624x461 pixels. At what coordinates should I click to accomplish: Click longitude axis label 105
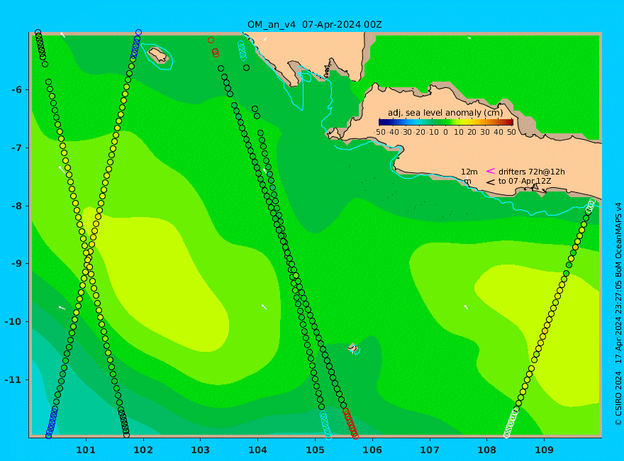click(315, 450)
